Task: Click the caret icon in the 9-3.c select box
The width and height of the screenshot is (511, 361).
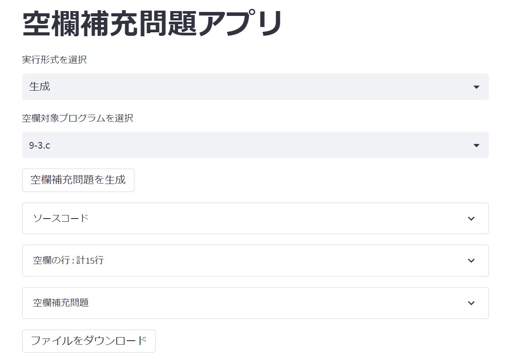Action: (x=476, y=145)
